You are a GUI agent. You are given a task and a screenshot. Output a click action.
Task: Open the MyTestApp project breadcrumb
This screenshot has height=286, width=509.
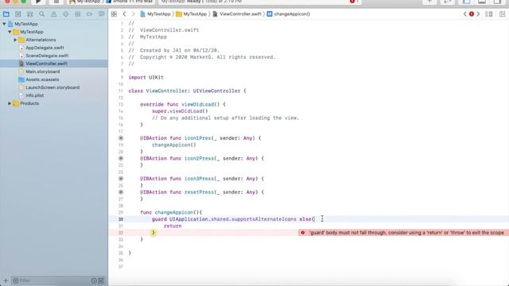click(x=156, y=14)
